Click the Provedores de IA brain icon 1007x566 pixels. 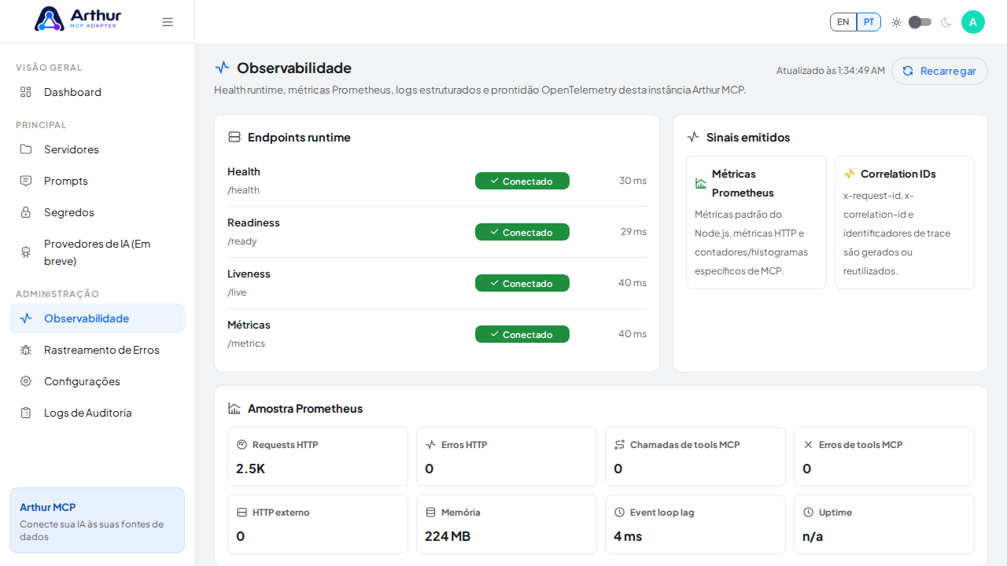pos(26,252)
